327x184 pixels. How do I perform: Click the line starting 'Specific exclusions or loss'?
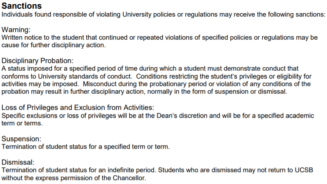click(158, 116)
